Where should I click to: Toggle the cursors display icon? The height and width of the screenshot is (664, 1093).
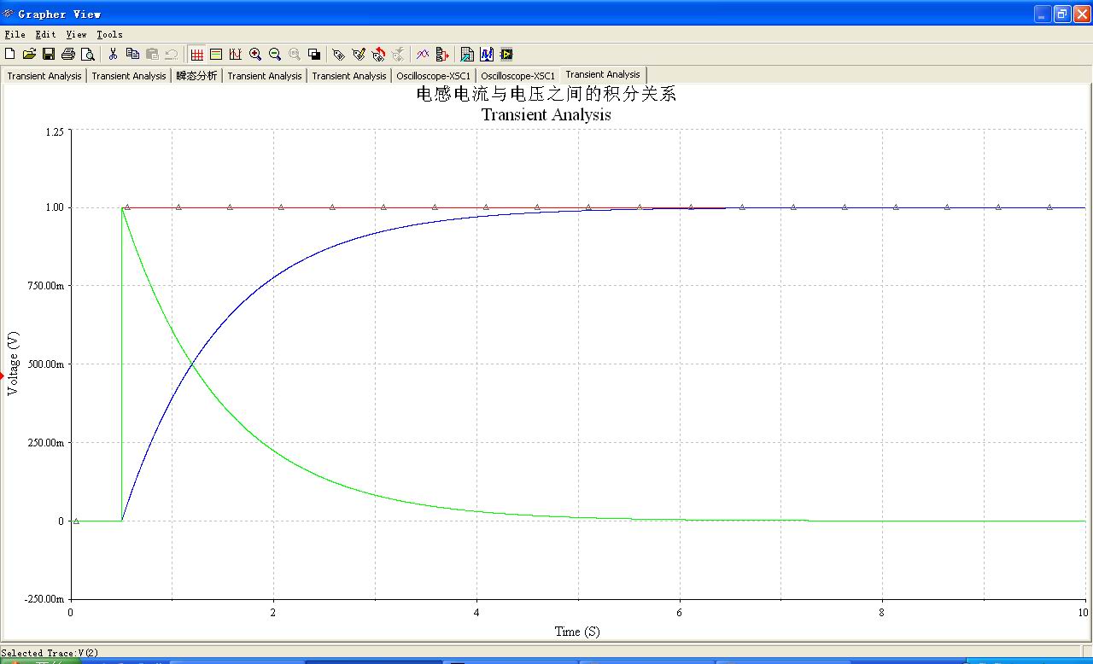tap(236, 55)
